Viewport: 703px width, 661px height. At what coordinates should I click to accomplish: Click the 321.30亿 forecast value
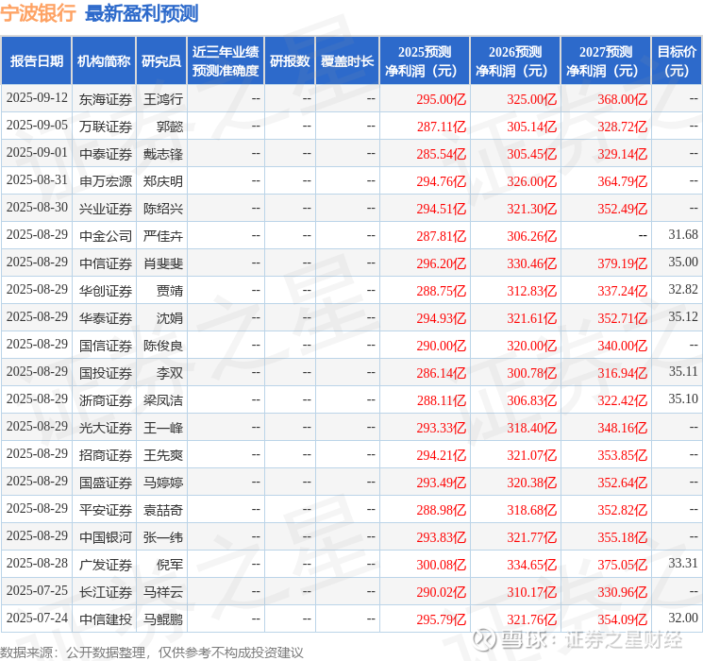(532, 209)
